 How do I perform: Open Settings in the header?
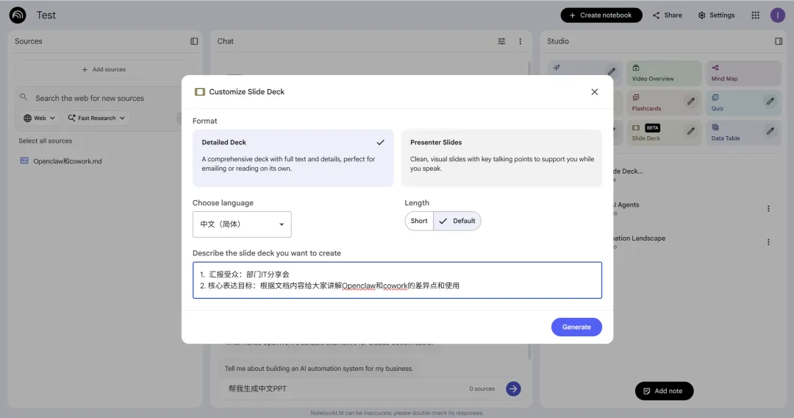point(716,15)
